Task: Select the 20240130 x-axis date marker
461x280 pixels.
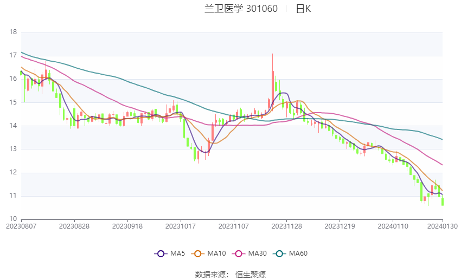Action: pyautogui.click(x=443, y=226)
